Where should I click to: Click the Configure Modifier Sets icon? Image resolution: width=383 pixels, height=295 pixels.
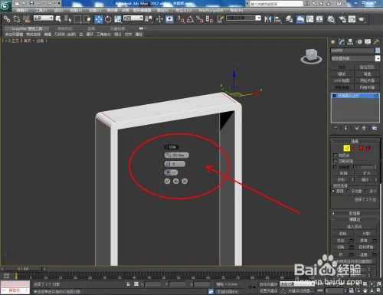coord(374,128)
